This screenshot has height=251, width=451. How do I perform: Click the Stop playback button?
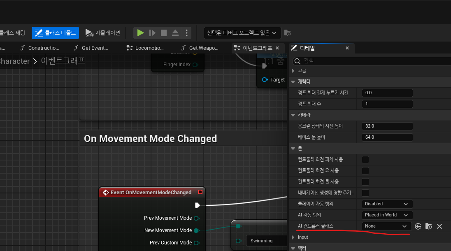(164, 33)
